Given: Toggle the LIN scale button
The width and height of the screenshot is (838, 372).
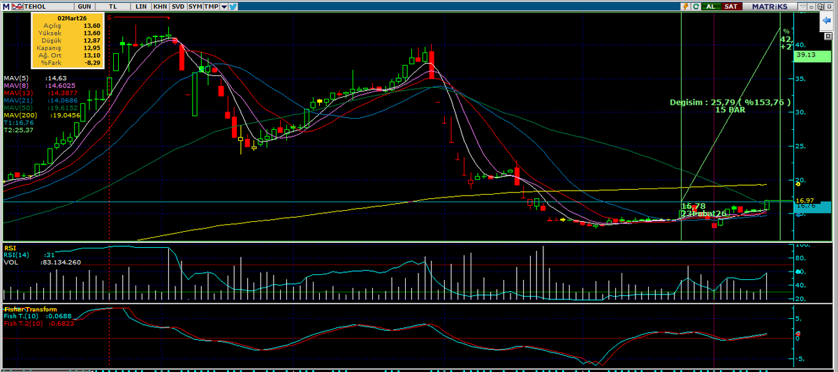Looking at the screenshot, I should 141,6.
